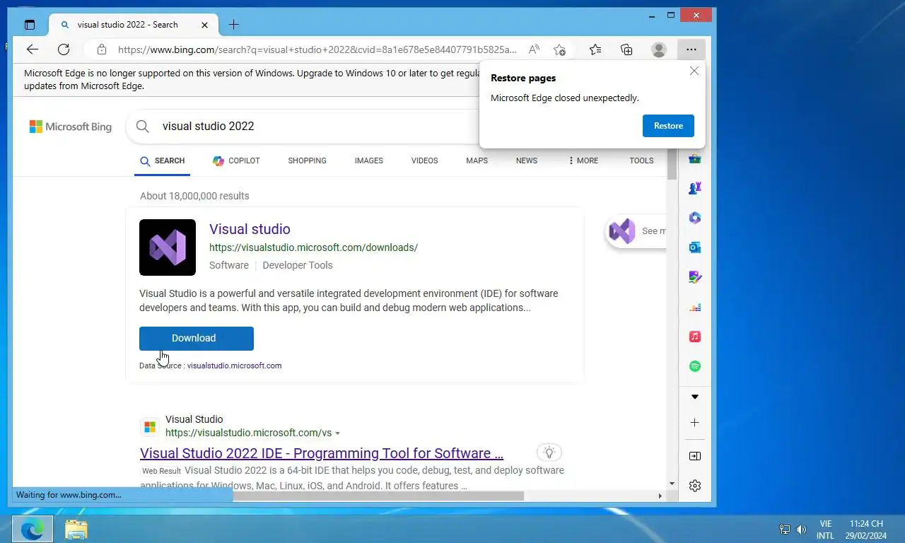Close the visual studio 2022 search tab
The image size is (905, 543).
[x=205, y=25]
